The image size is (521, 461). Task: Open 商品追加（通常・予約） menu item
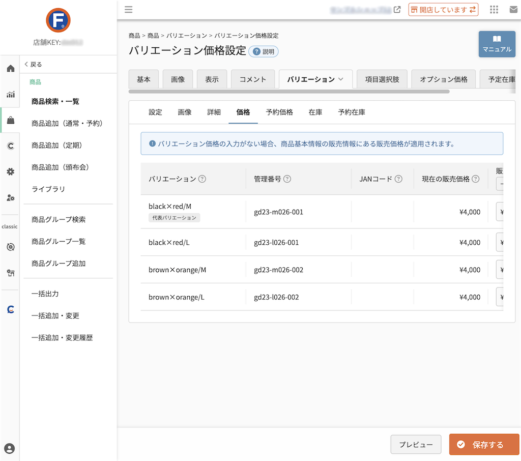click(x=67, y=123)
